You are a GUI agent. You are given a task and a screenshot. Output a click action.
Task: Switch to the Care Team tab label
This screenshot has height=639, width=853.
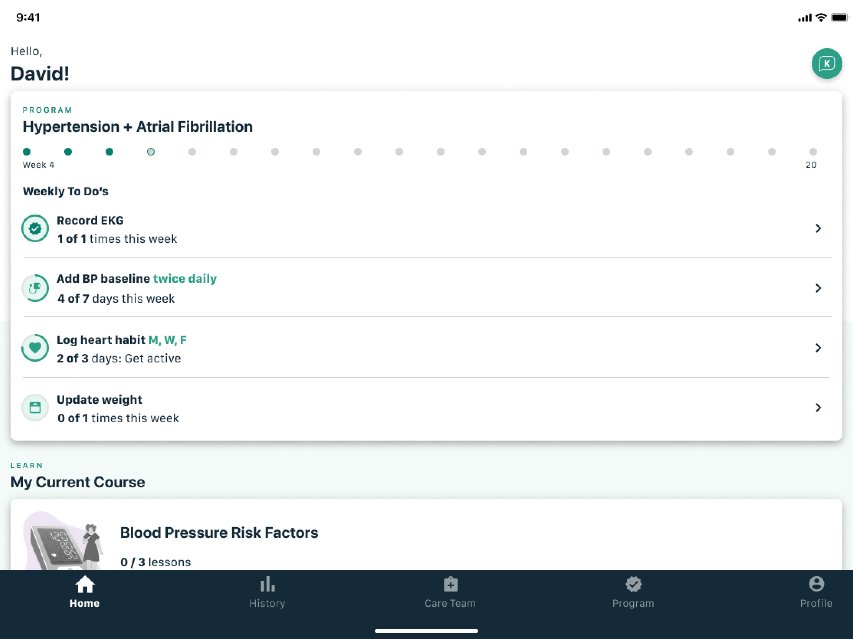(451, 603)
